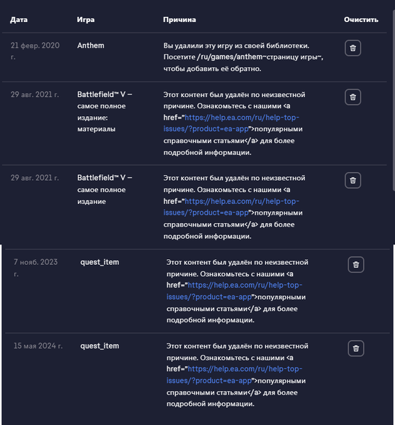Delete the Anthem entry with trash icon

tap(352, 48)
